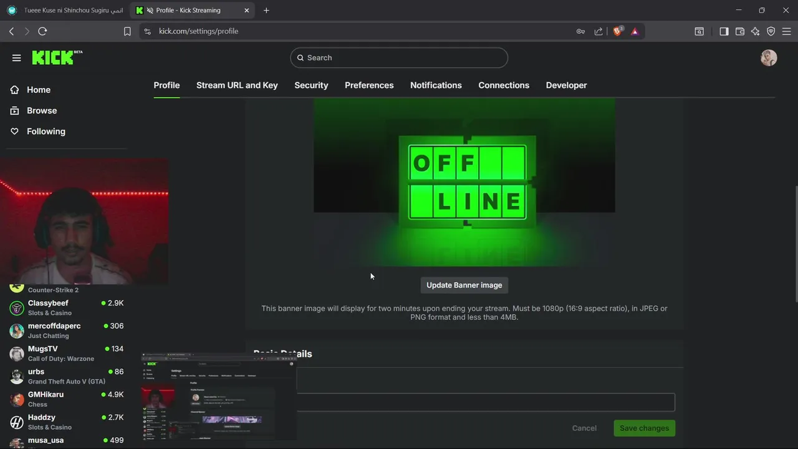Open saved passwords key icon
This screenshot has width=798, height=449.
click(580, 31)
